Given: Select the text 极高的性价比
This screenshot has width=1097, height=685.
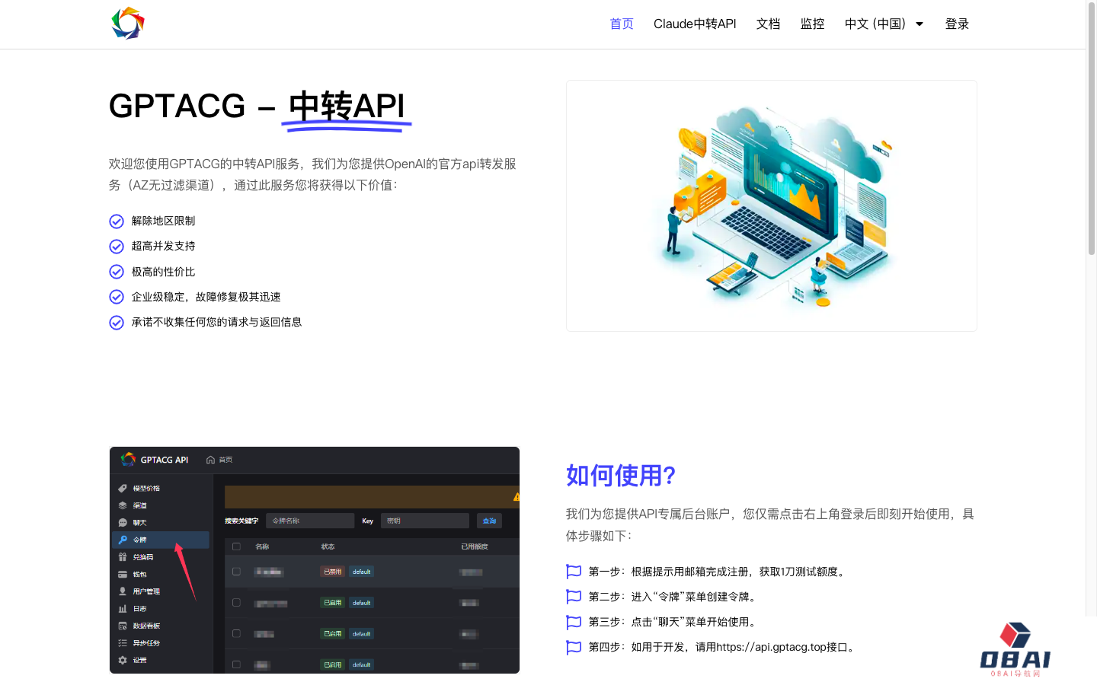Looking at the screenshot, I should 163,272.
